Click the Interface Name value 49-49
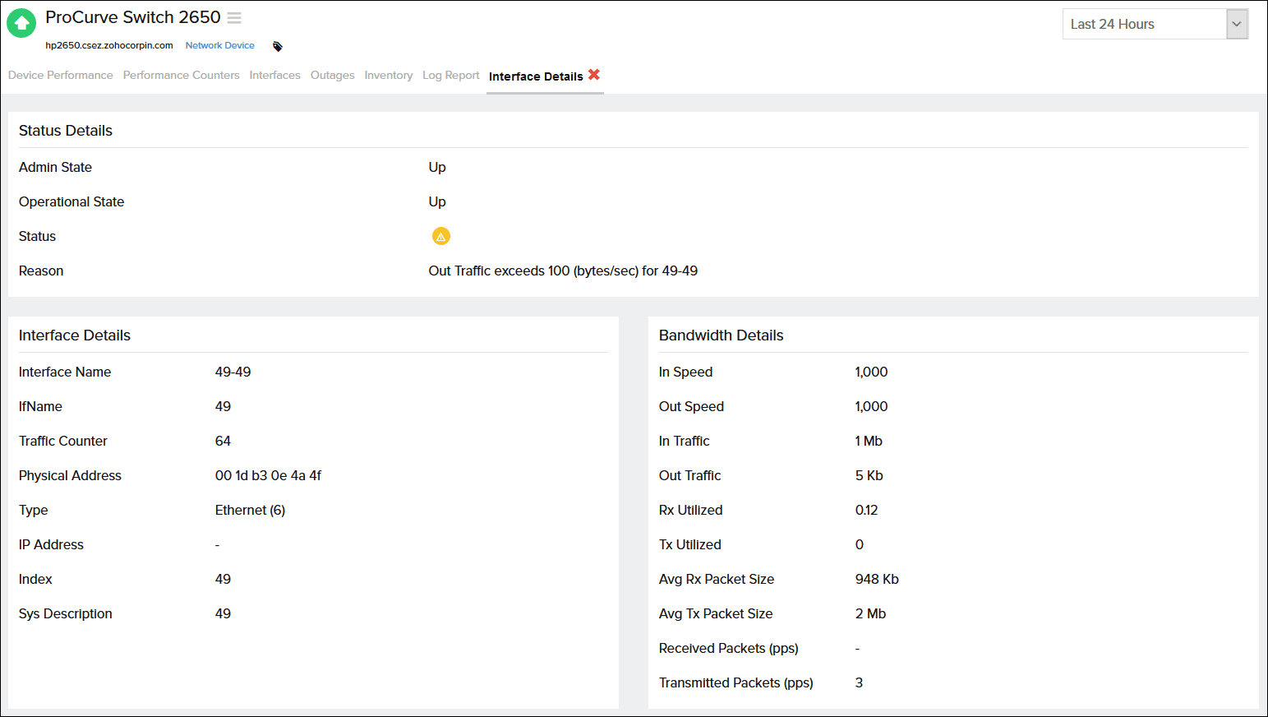Viewport: 1268px width, 717px height. point(233,372)
